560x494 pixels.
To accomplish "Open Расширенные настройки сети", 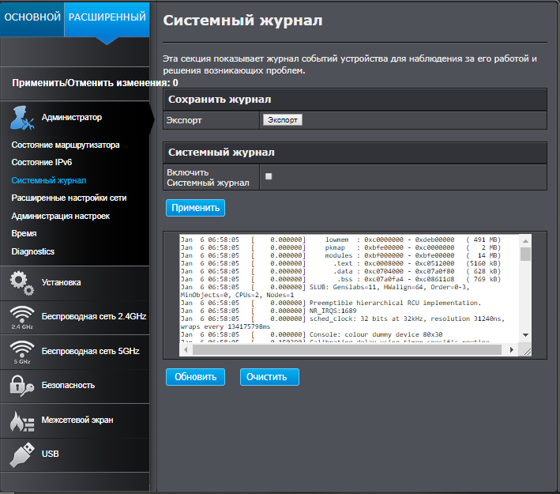I will coord(69,198).
